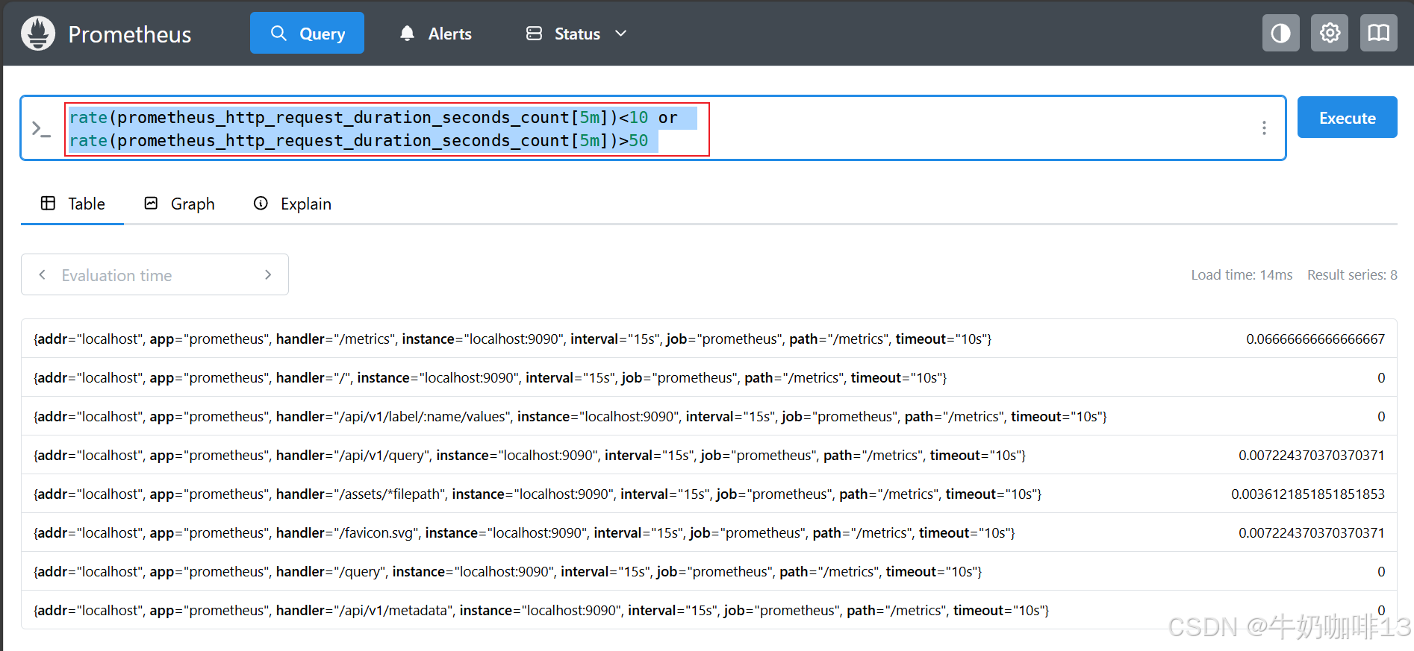The height and width of the screenshot is (651, 1414).
Task: Open the documentation book icon
Action: pyautogui.click(x=1379, y=33)
